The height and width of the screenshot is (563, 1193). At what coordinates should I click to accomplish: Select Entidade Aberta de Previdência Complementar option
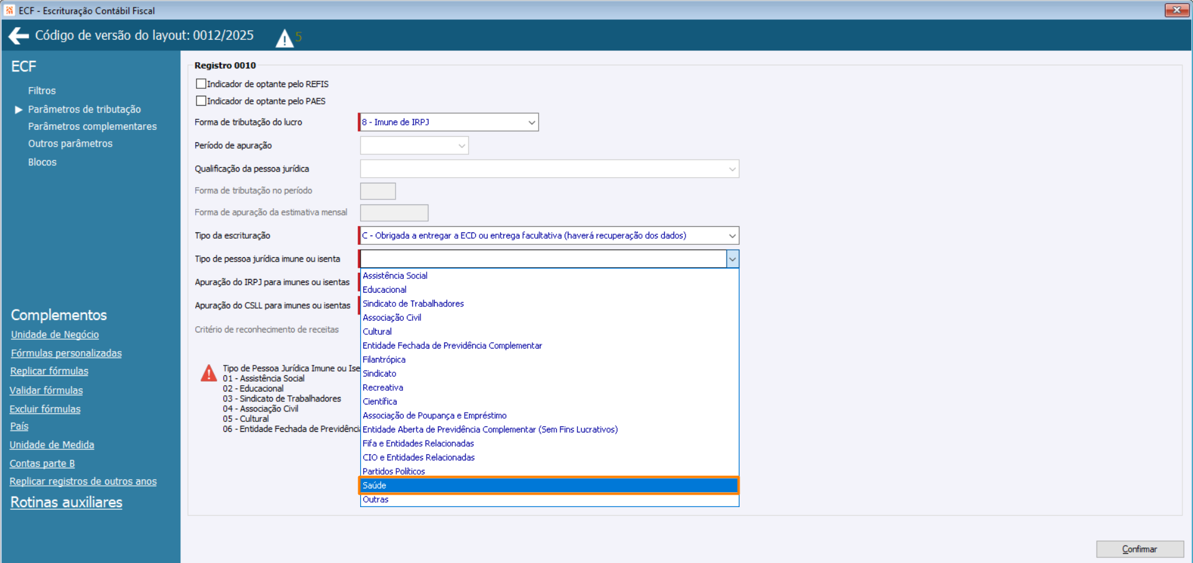pos(549,429)
